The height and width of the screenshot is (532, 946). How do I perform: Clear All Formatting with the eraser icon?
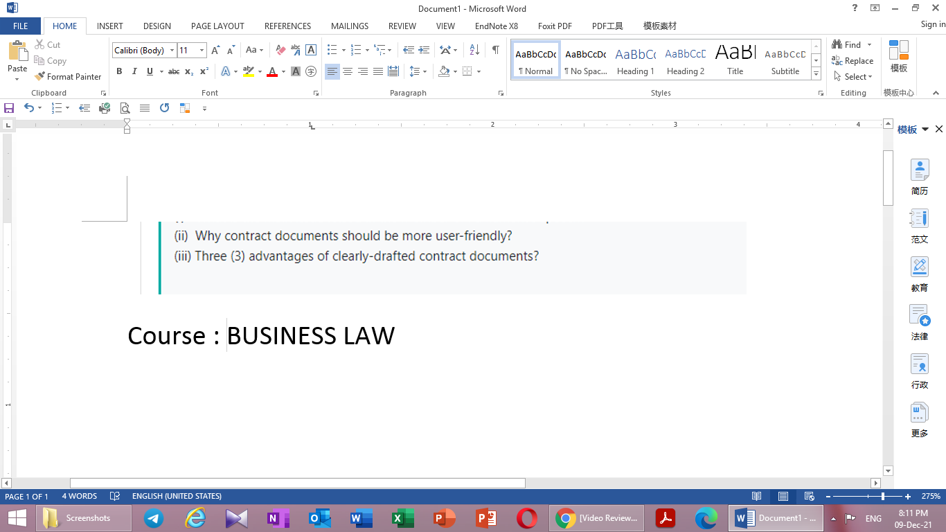tap(280, 50)
